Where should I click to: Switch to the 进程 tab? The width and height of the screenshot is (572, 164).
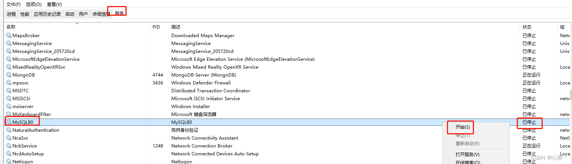click(x=11, y=14)
